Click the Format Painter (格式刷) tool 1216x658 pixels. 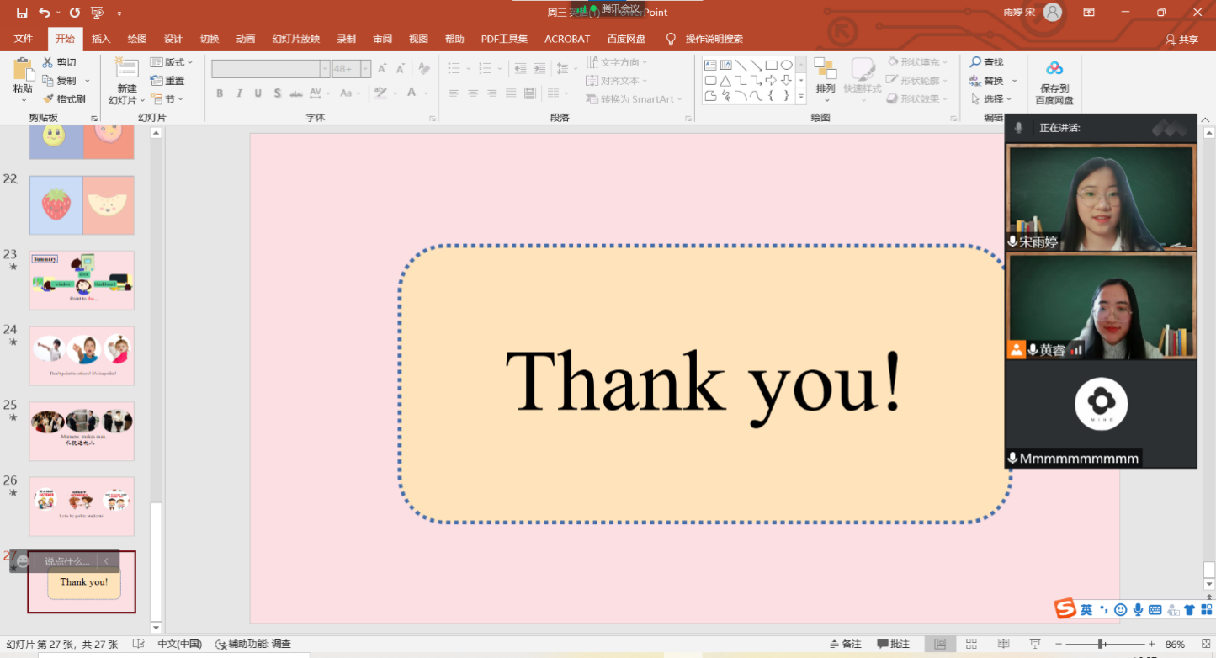[65, 99]
